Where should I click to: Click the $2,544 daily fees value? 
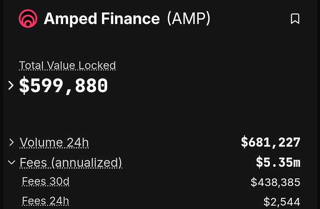coord(282,202)
